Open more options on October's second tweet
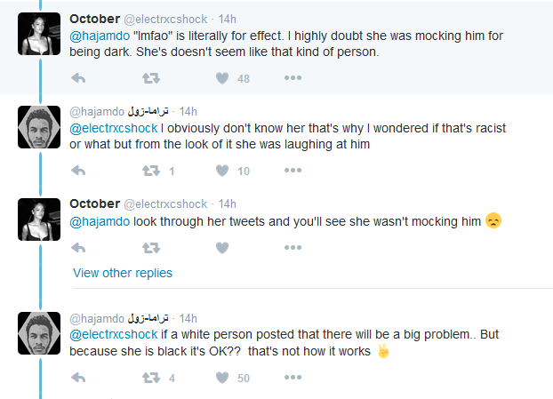Screen dimensions: 553x399 tap(293, 247)
